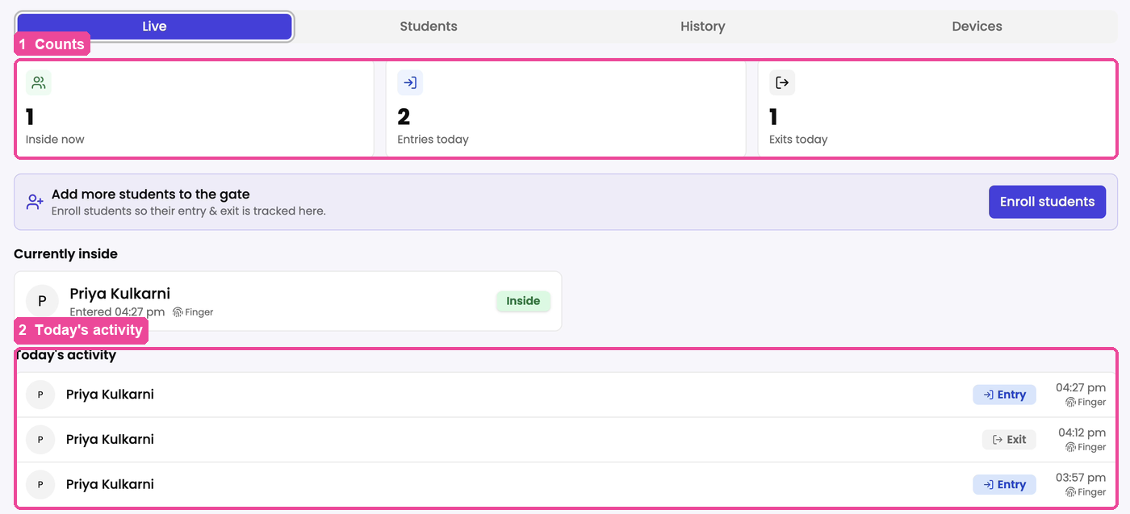Click the Enroll students button
Image resolution: width=1130 pixels, height=514 pixels.
1048,202
